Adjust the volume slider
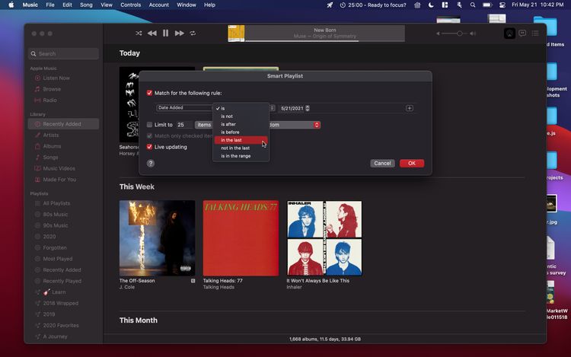 pyautogui.click(x=456, y=33)
